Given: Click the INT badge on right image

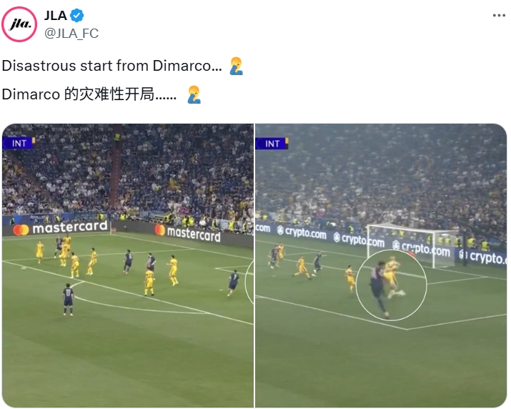Looking at the screenshot, I should 272,144.
